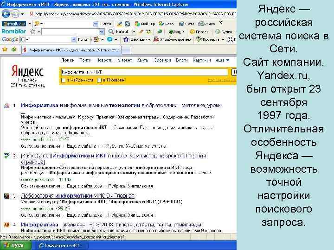334x250 pixels.
Task: Go to Новости in Yandex navigation
Action: tap(104, 60)
